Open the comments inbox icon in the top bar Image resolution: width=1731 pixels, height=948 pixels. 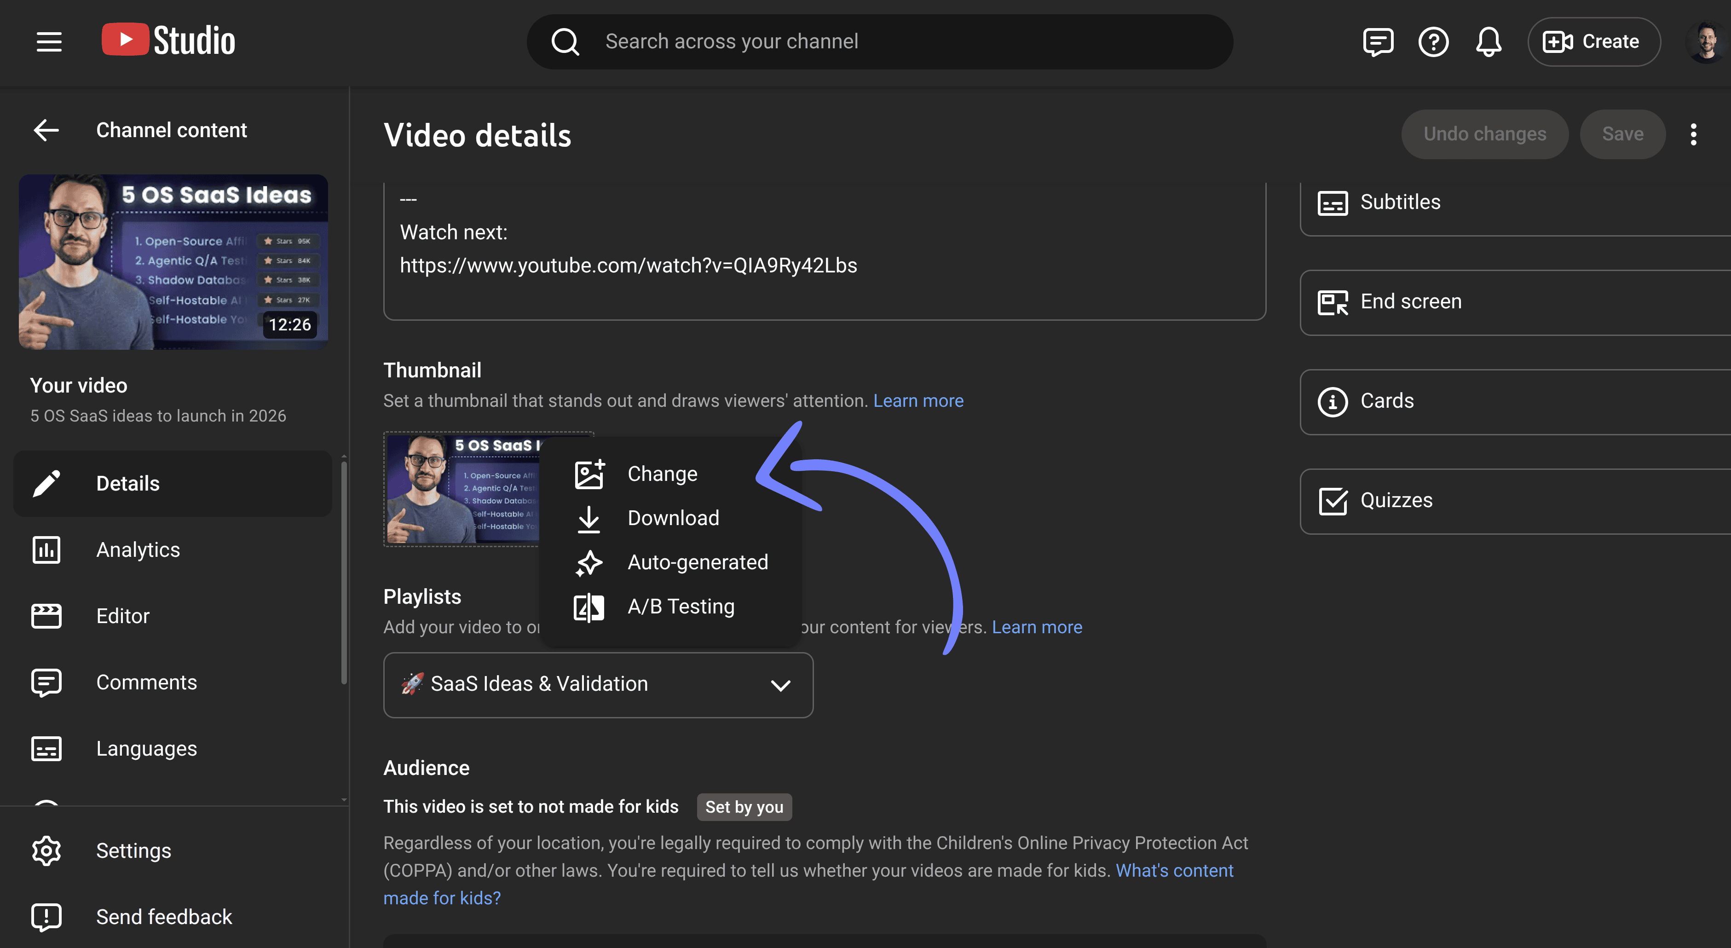[1378, 42]
